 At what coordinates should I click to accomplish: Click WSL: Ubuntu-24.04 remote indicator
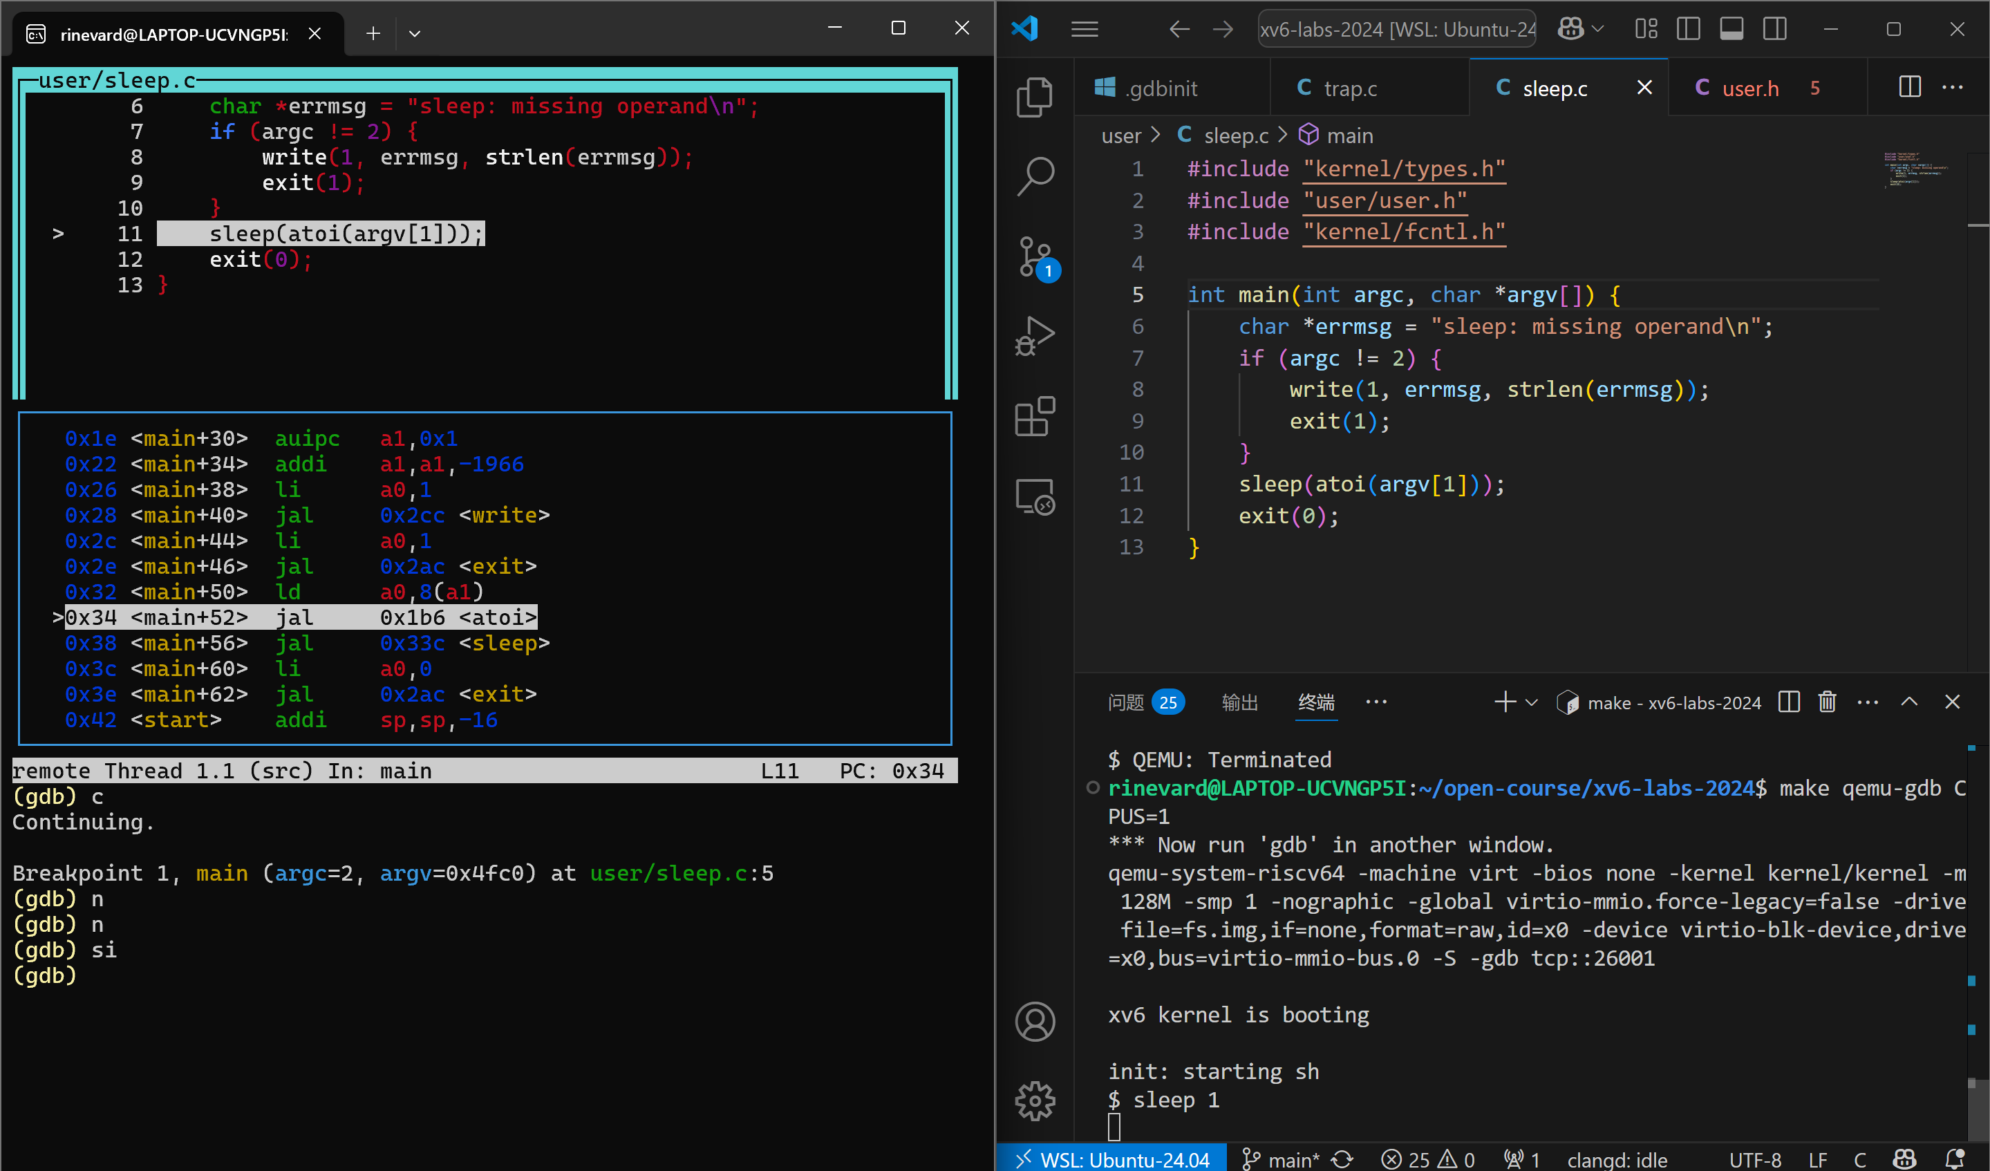pos(1113,1159)
